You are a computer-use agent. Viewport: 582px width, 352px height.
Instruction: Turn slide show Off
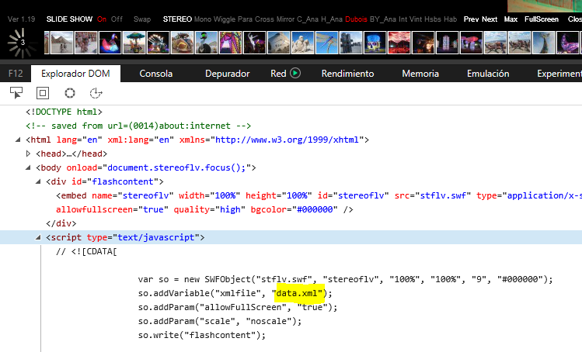[117, 19]
